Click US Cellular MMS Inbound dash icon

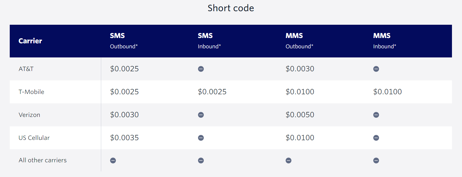click(376, 138)
